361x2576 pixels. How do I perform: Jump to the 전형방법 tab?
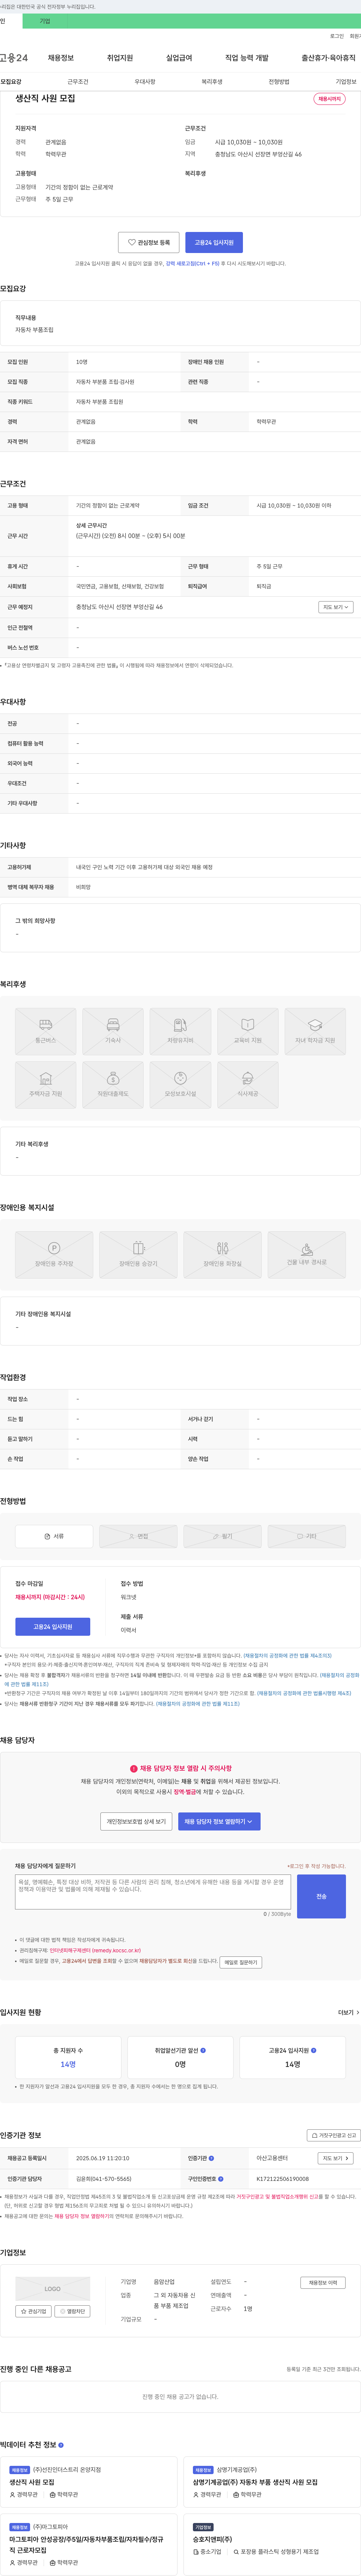point(279,82)
